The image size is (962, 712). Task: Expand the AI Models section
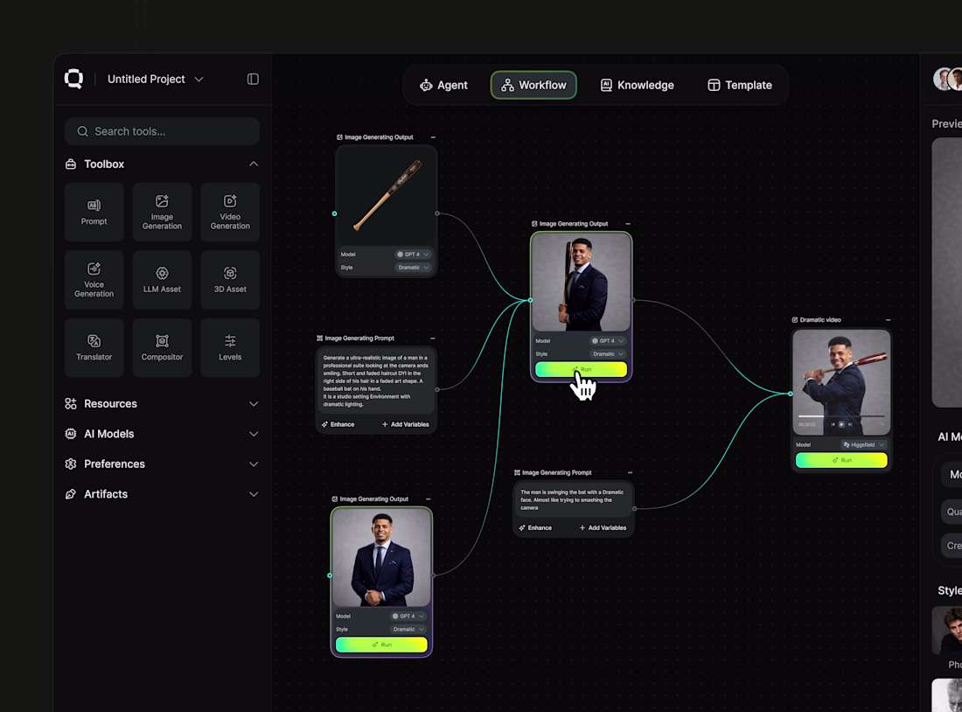tap(254, 434)
